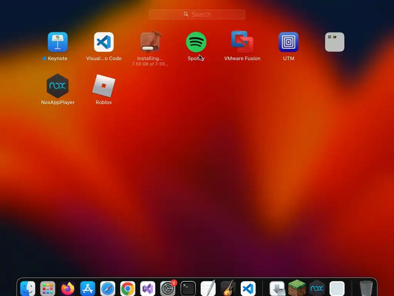Launch Safari from the Dock

(108, 288)
